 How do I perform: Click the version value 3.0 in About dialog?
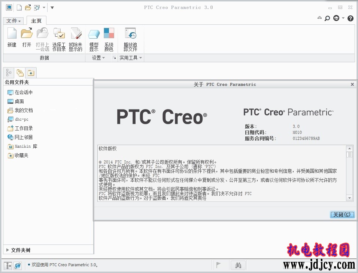coord(296,126)
